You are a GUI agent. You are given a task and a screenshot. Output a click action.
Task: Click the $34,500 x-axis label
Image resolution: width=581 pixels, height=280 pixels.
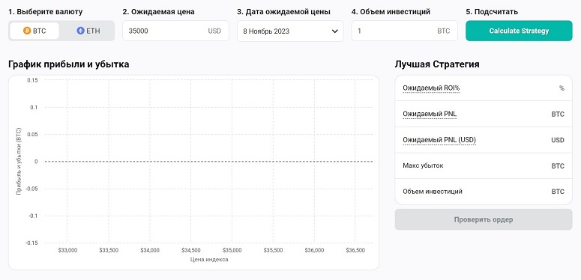click(x=191, y=250)
